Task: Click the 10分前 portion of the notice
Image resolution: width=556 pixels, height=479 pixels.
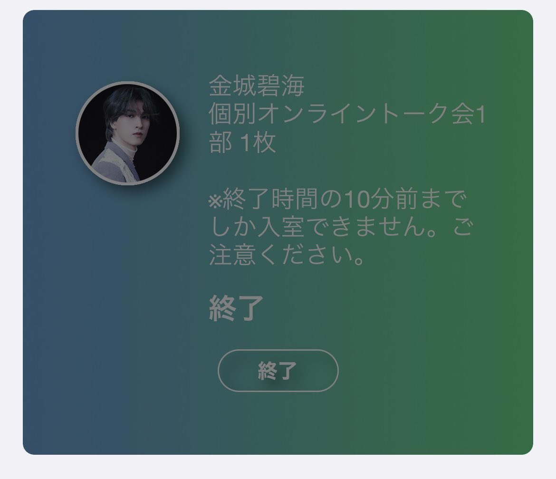Action: point(376,200)
